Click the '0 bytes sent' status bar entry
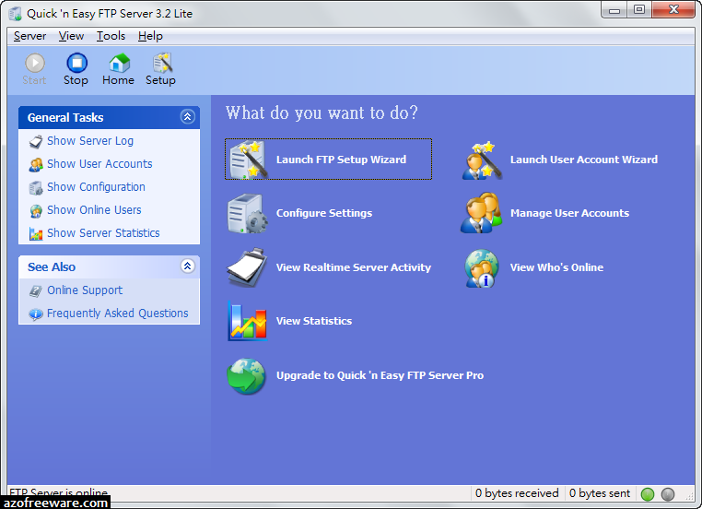The height and width of the screenshot is (509, 702). point(600,493)
